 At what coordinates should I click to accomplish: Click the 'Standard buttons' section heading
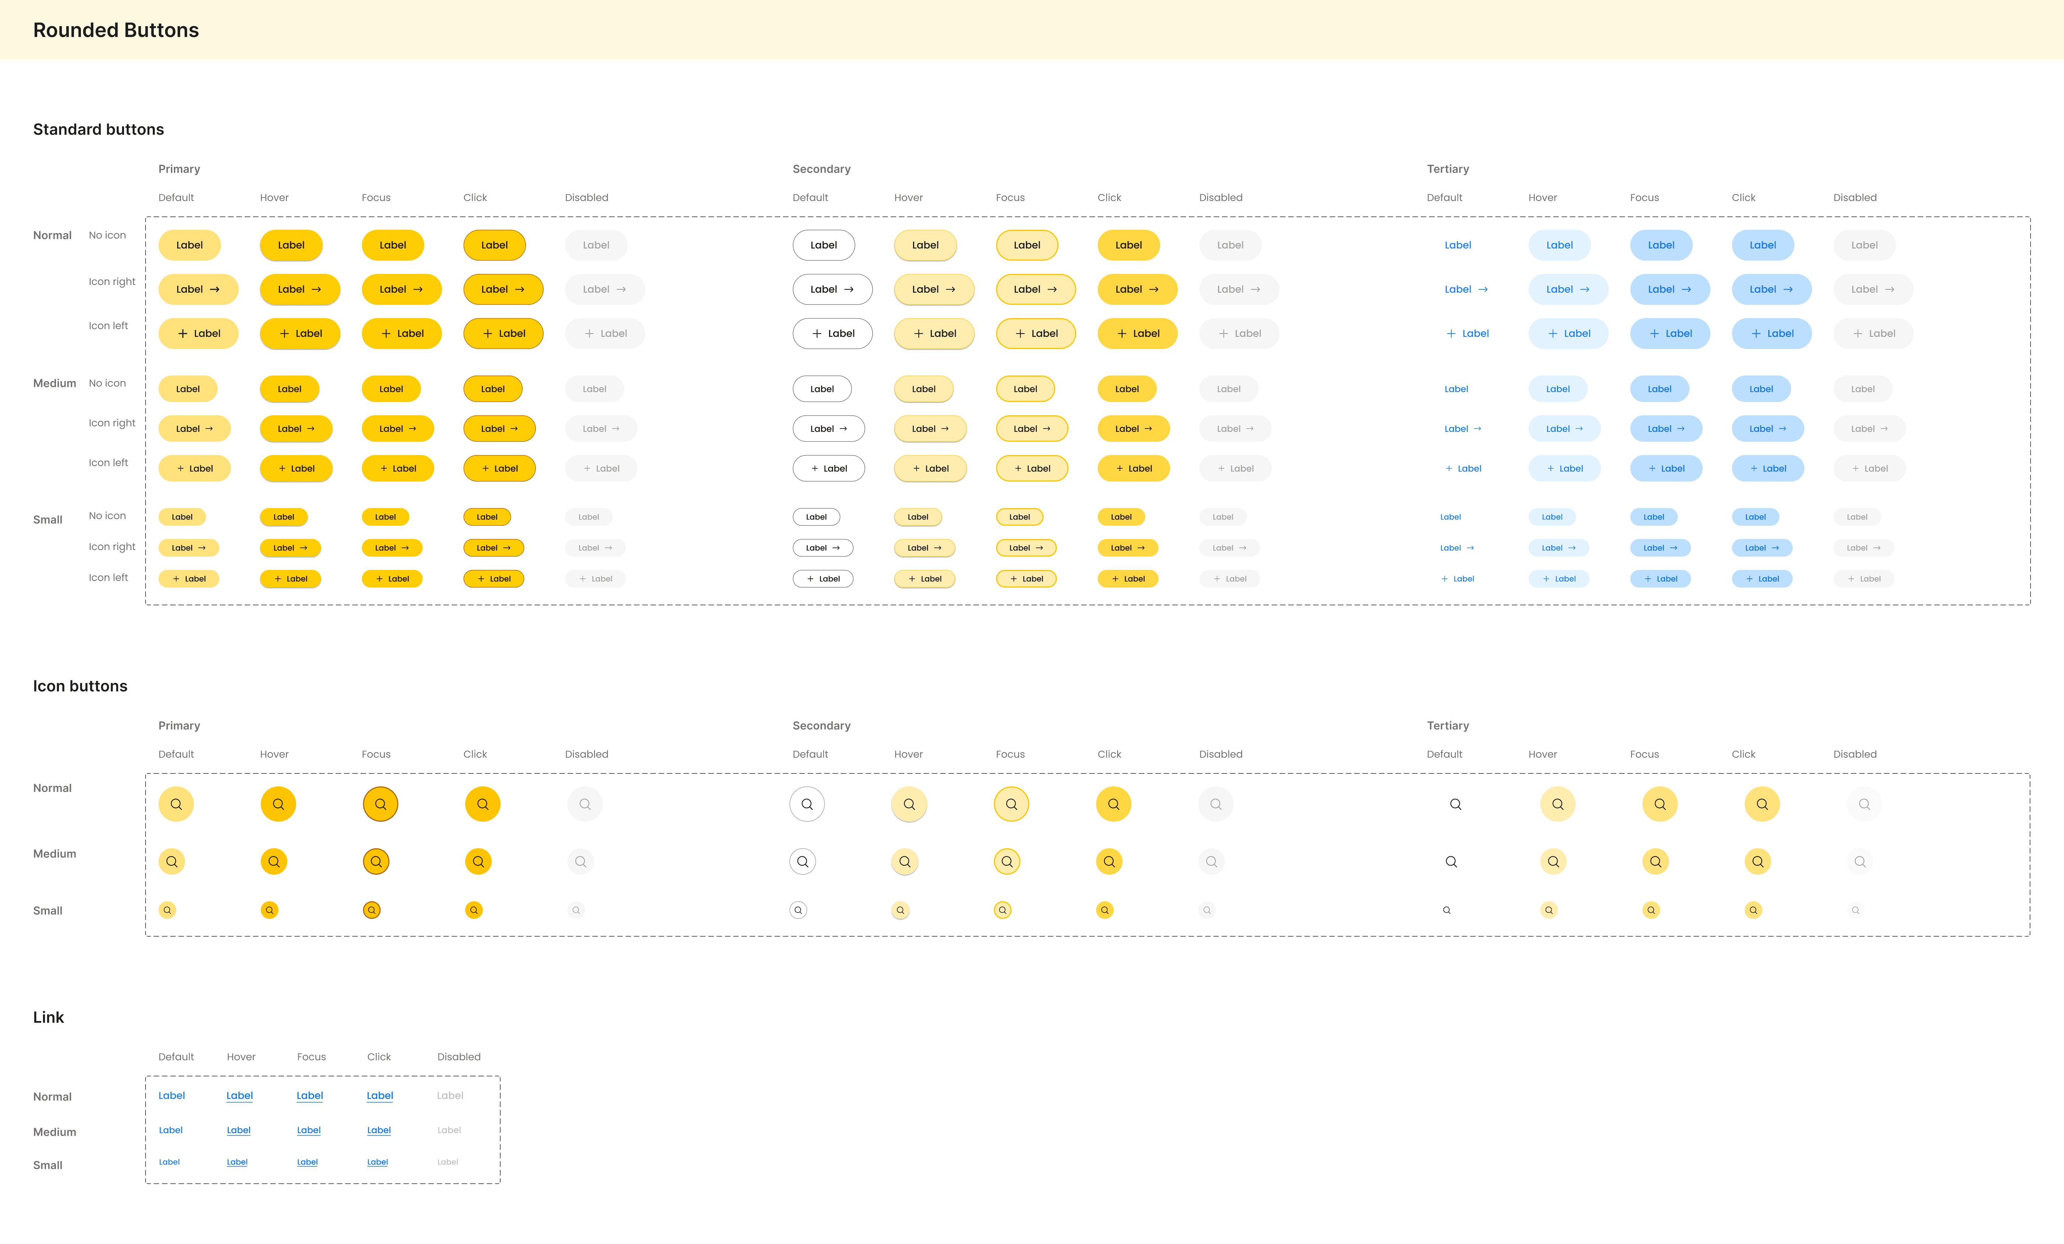click(98, 129)
